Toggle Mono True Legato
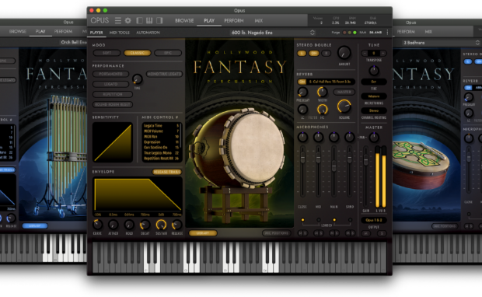Image resolution: width=482 pixels, height=297 pixels. pyautogui.click(x=165, y=74)
